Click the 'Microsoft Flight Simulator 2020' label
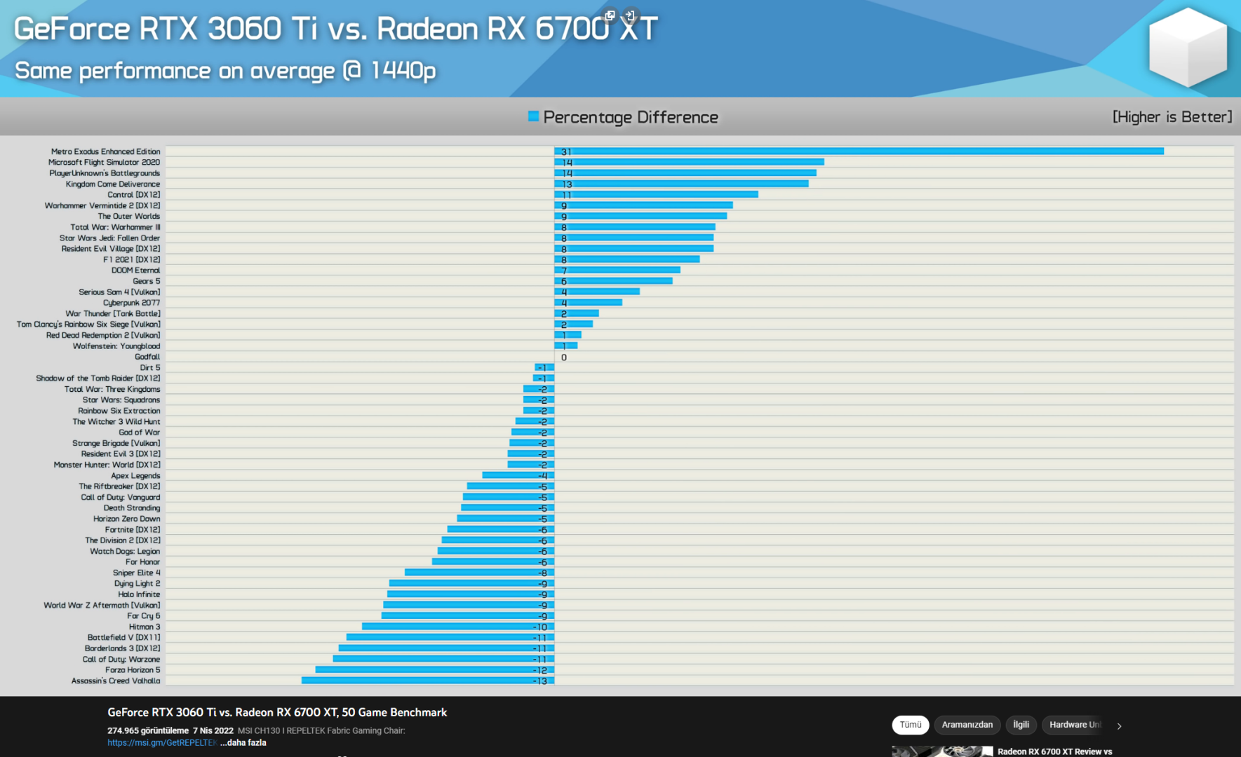The width and height of the screenshot is (1241, 757). click(x=104, y=162)
